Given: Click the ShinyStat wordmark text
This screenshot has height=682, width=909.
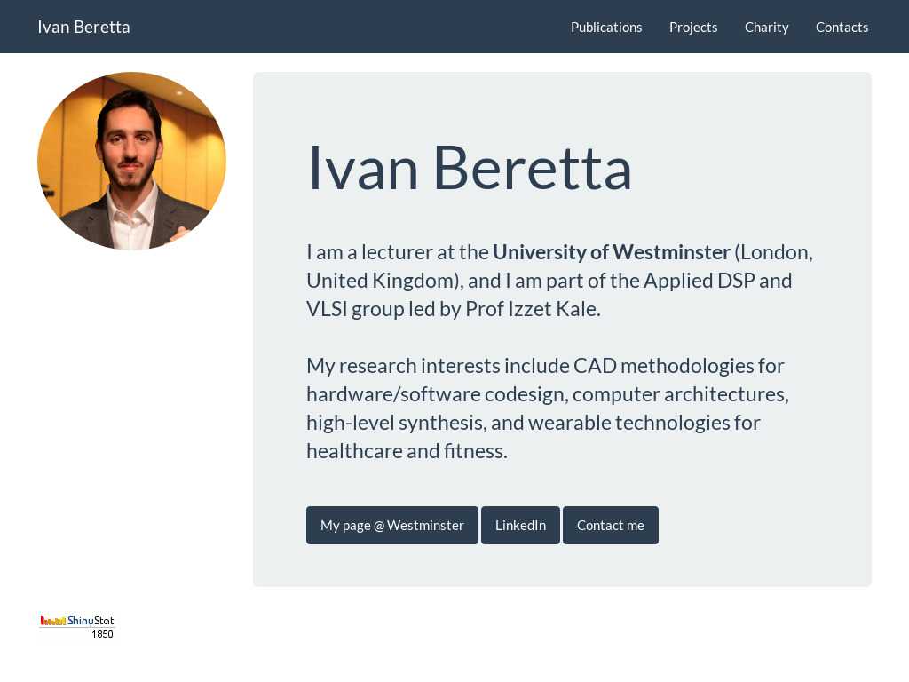Looking at the screenshot, I should coord(91,621).
